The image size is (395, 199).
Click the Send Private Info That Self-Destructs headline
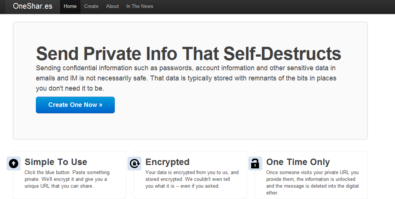[x=188, y=53]
